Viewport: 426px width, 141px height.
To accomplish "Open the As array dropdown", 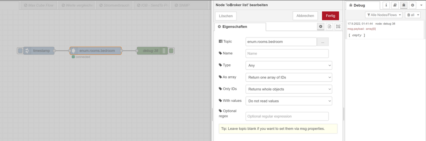I will [x=289, y=77].
